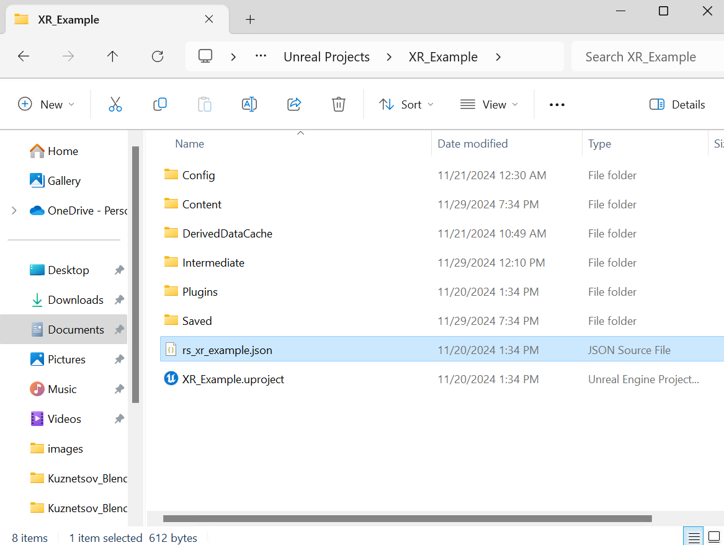Open Gallery in navigation pane
This screenshot has height=545, width=724.
click(55, 181)
